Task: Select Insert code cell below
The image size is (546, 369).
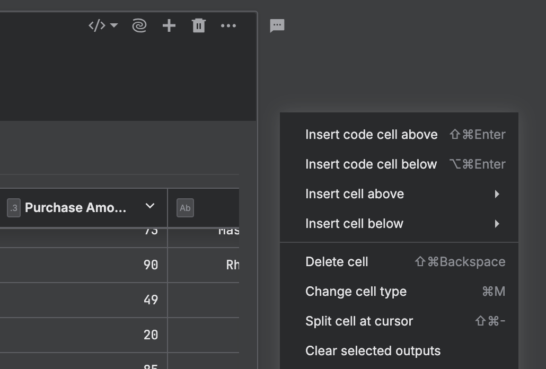Action: pos(371,164)
